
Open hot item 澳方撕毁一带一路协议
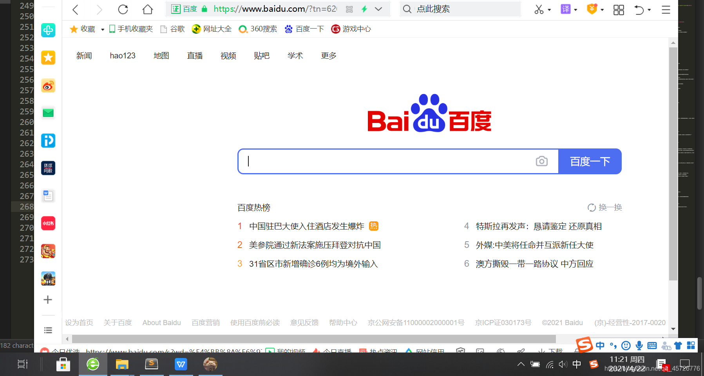click(x=535, y=264)
